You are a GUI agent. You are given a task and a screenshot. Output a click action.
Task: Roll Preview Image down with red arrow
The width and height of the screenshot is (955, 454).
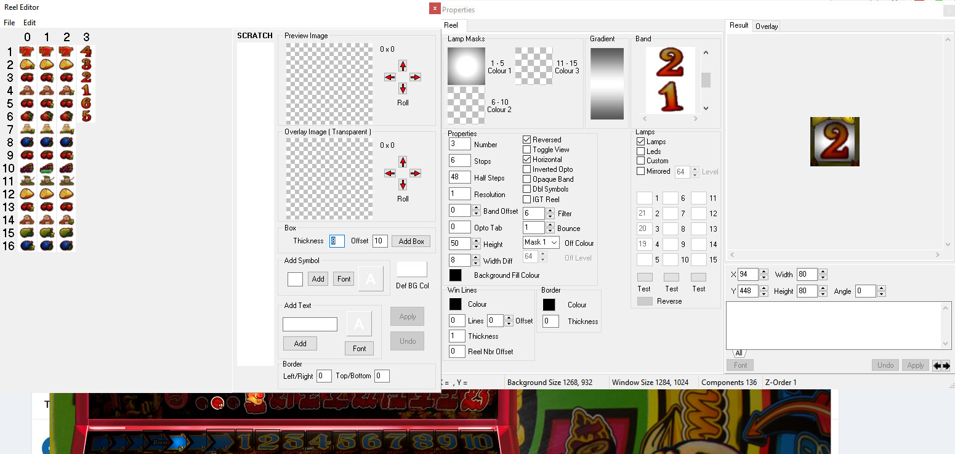pos(403,88)
